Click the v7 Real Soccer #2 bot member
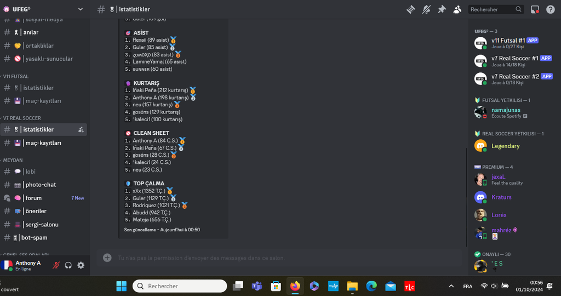The height and width of the screenshot is (296, 561). [514, 79]
